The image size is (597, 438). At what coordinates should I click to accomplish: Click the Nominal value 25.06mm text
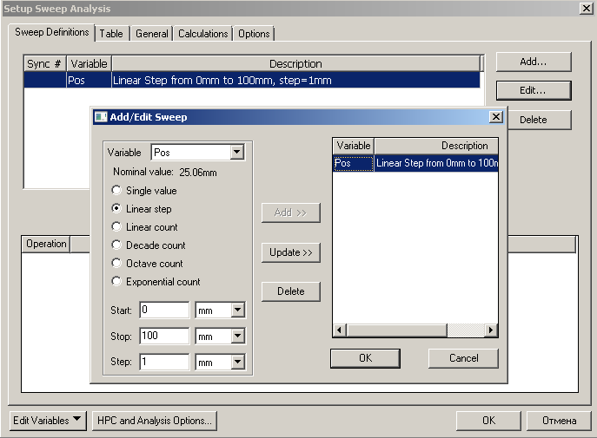tap(164, 172)
